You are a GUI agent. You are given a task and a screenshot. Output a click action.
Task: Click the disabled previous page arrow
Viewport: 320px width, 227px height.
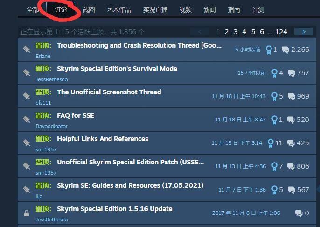200,32
